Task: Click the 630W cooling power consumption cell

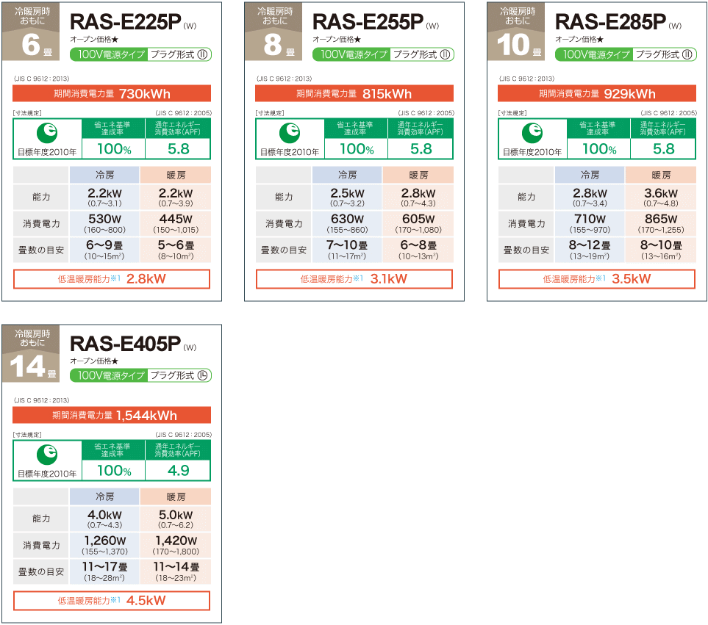Action: [347, 224]
